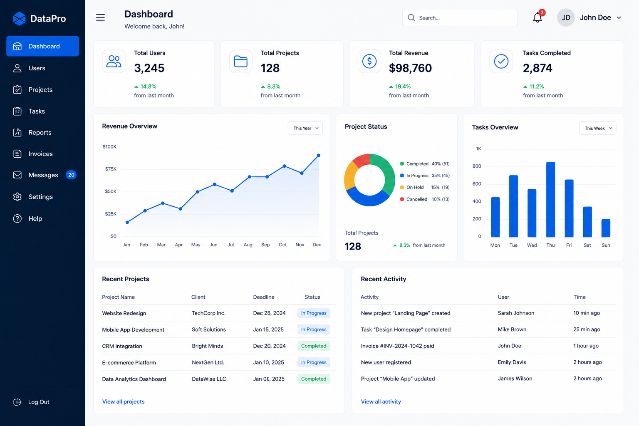Click the Tasks Completed checkmark icon

tap(501, 61)
